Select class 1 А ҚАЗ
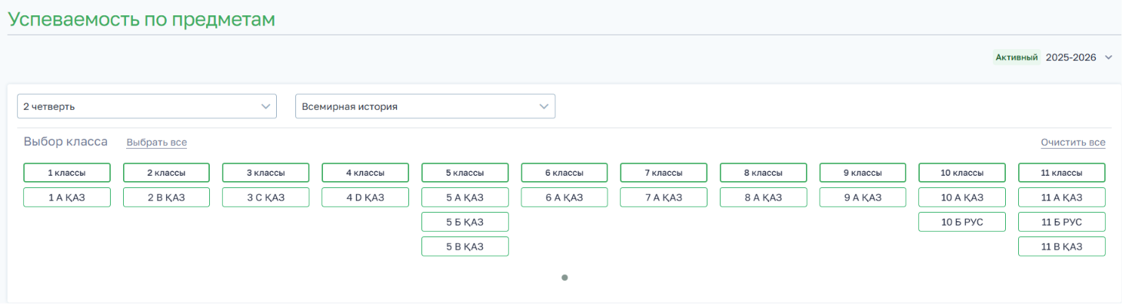The width and height of the screenshot is (1122, 304). click(x=67, y=197)
